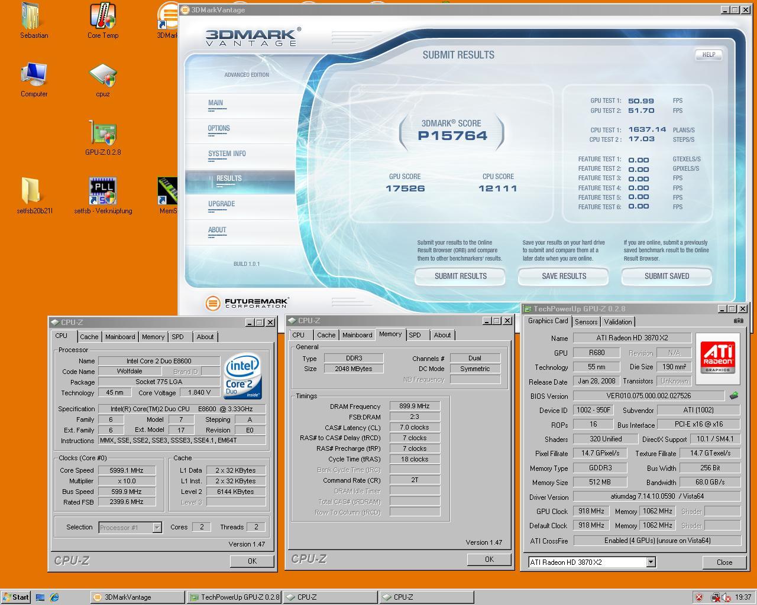The image size is (757, 605).
Task: Click the taskbar clock showing 19:37
Action: [x=743, y=597]
